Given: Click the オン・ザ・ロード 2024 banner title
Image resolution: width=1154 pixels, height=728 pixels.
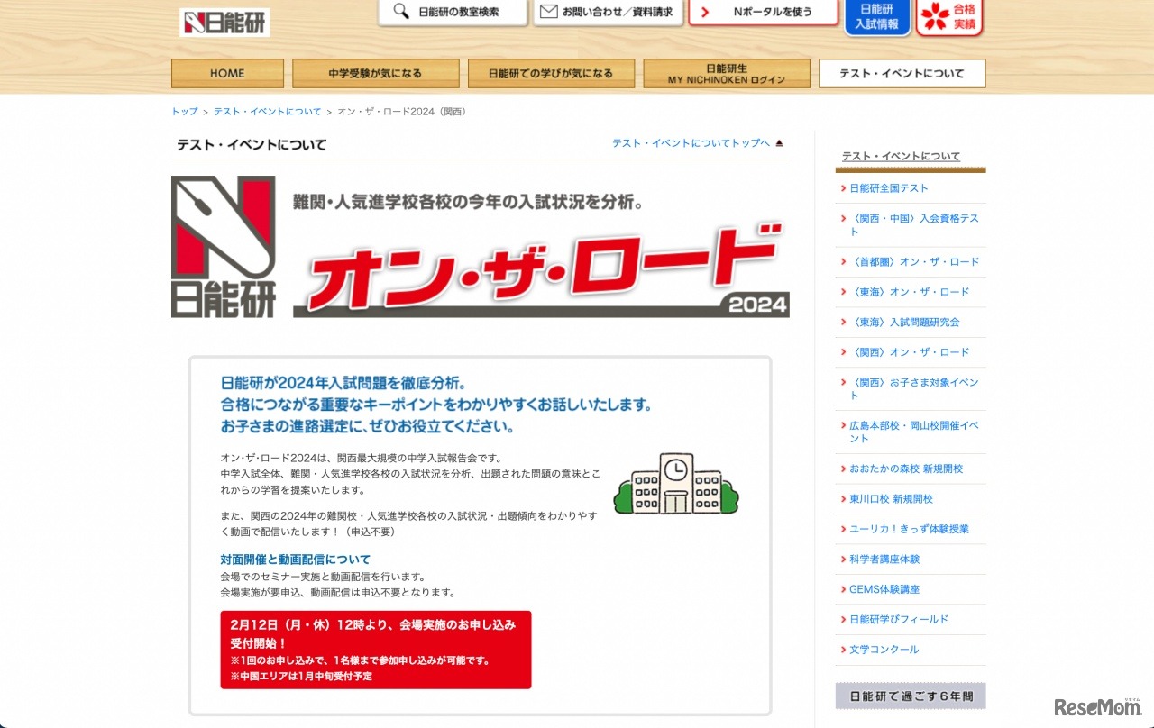Looking at the screenshot, I should click(541, 268).
